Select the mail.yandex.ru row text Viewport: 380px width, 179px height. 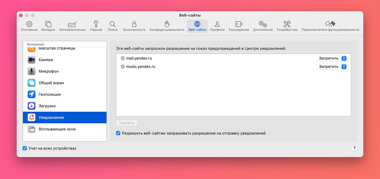pos(139,58)
